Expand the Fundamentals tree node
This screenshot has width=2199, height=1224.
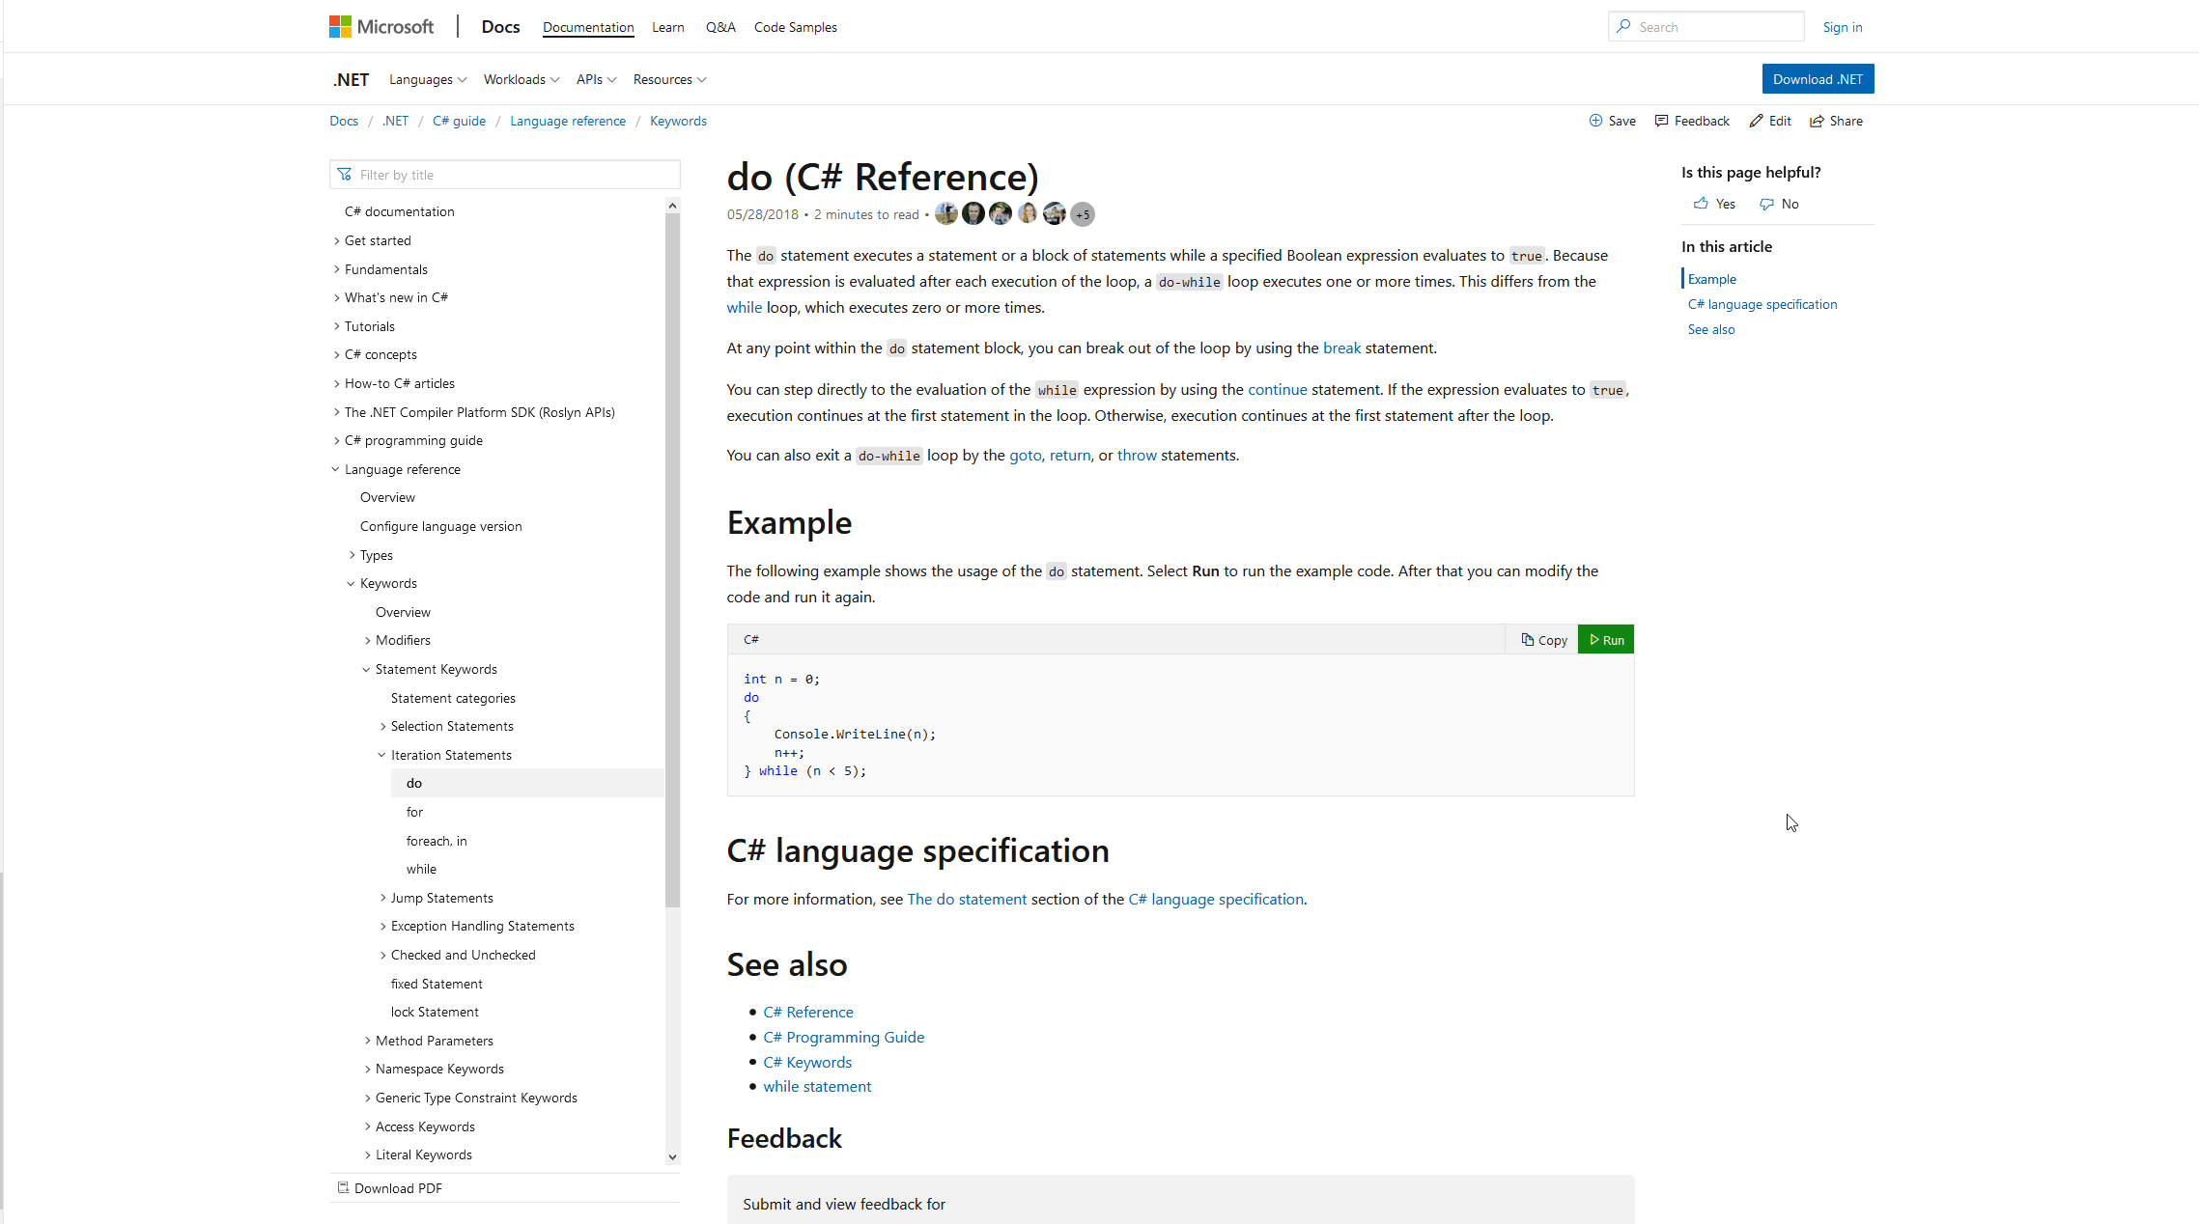[336, 269]
